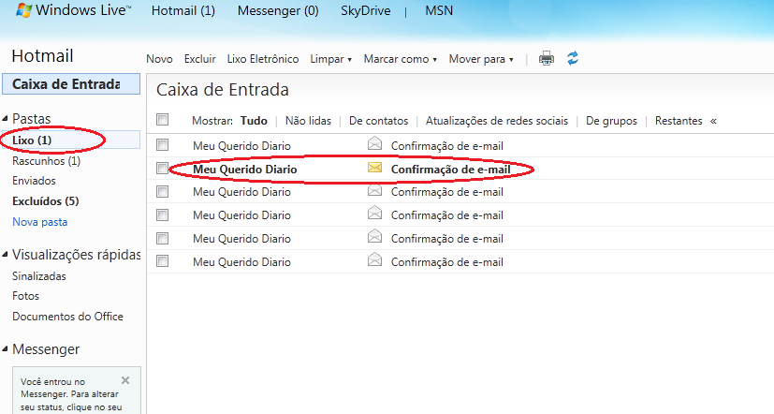774x414 pixels.
Task: Open the Limpar dropdown
Action: 330,59
